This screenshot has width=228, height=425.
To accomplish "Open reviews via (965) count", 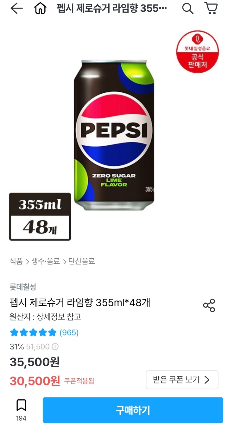I will (69, 333).
